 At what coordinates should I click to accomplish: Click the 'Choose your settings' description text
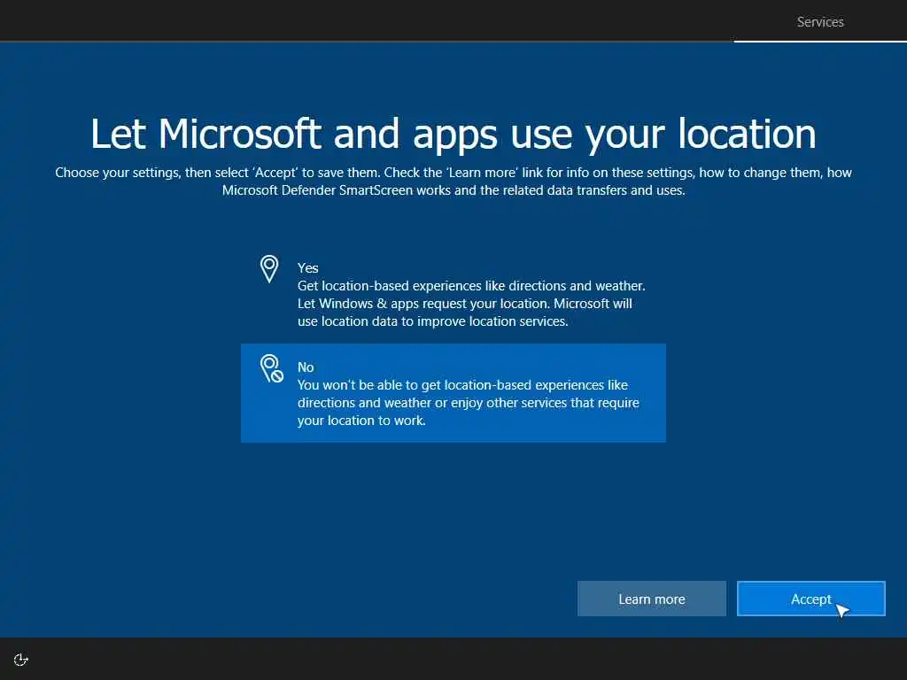[x=453, y=181]
